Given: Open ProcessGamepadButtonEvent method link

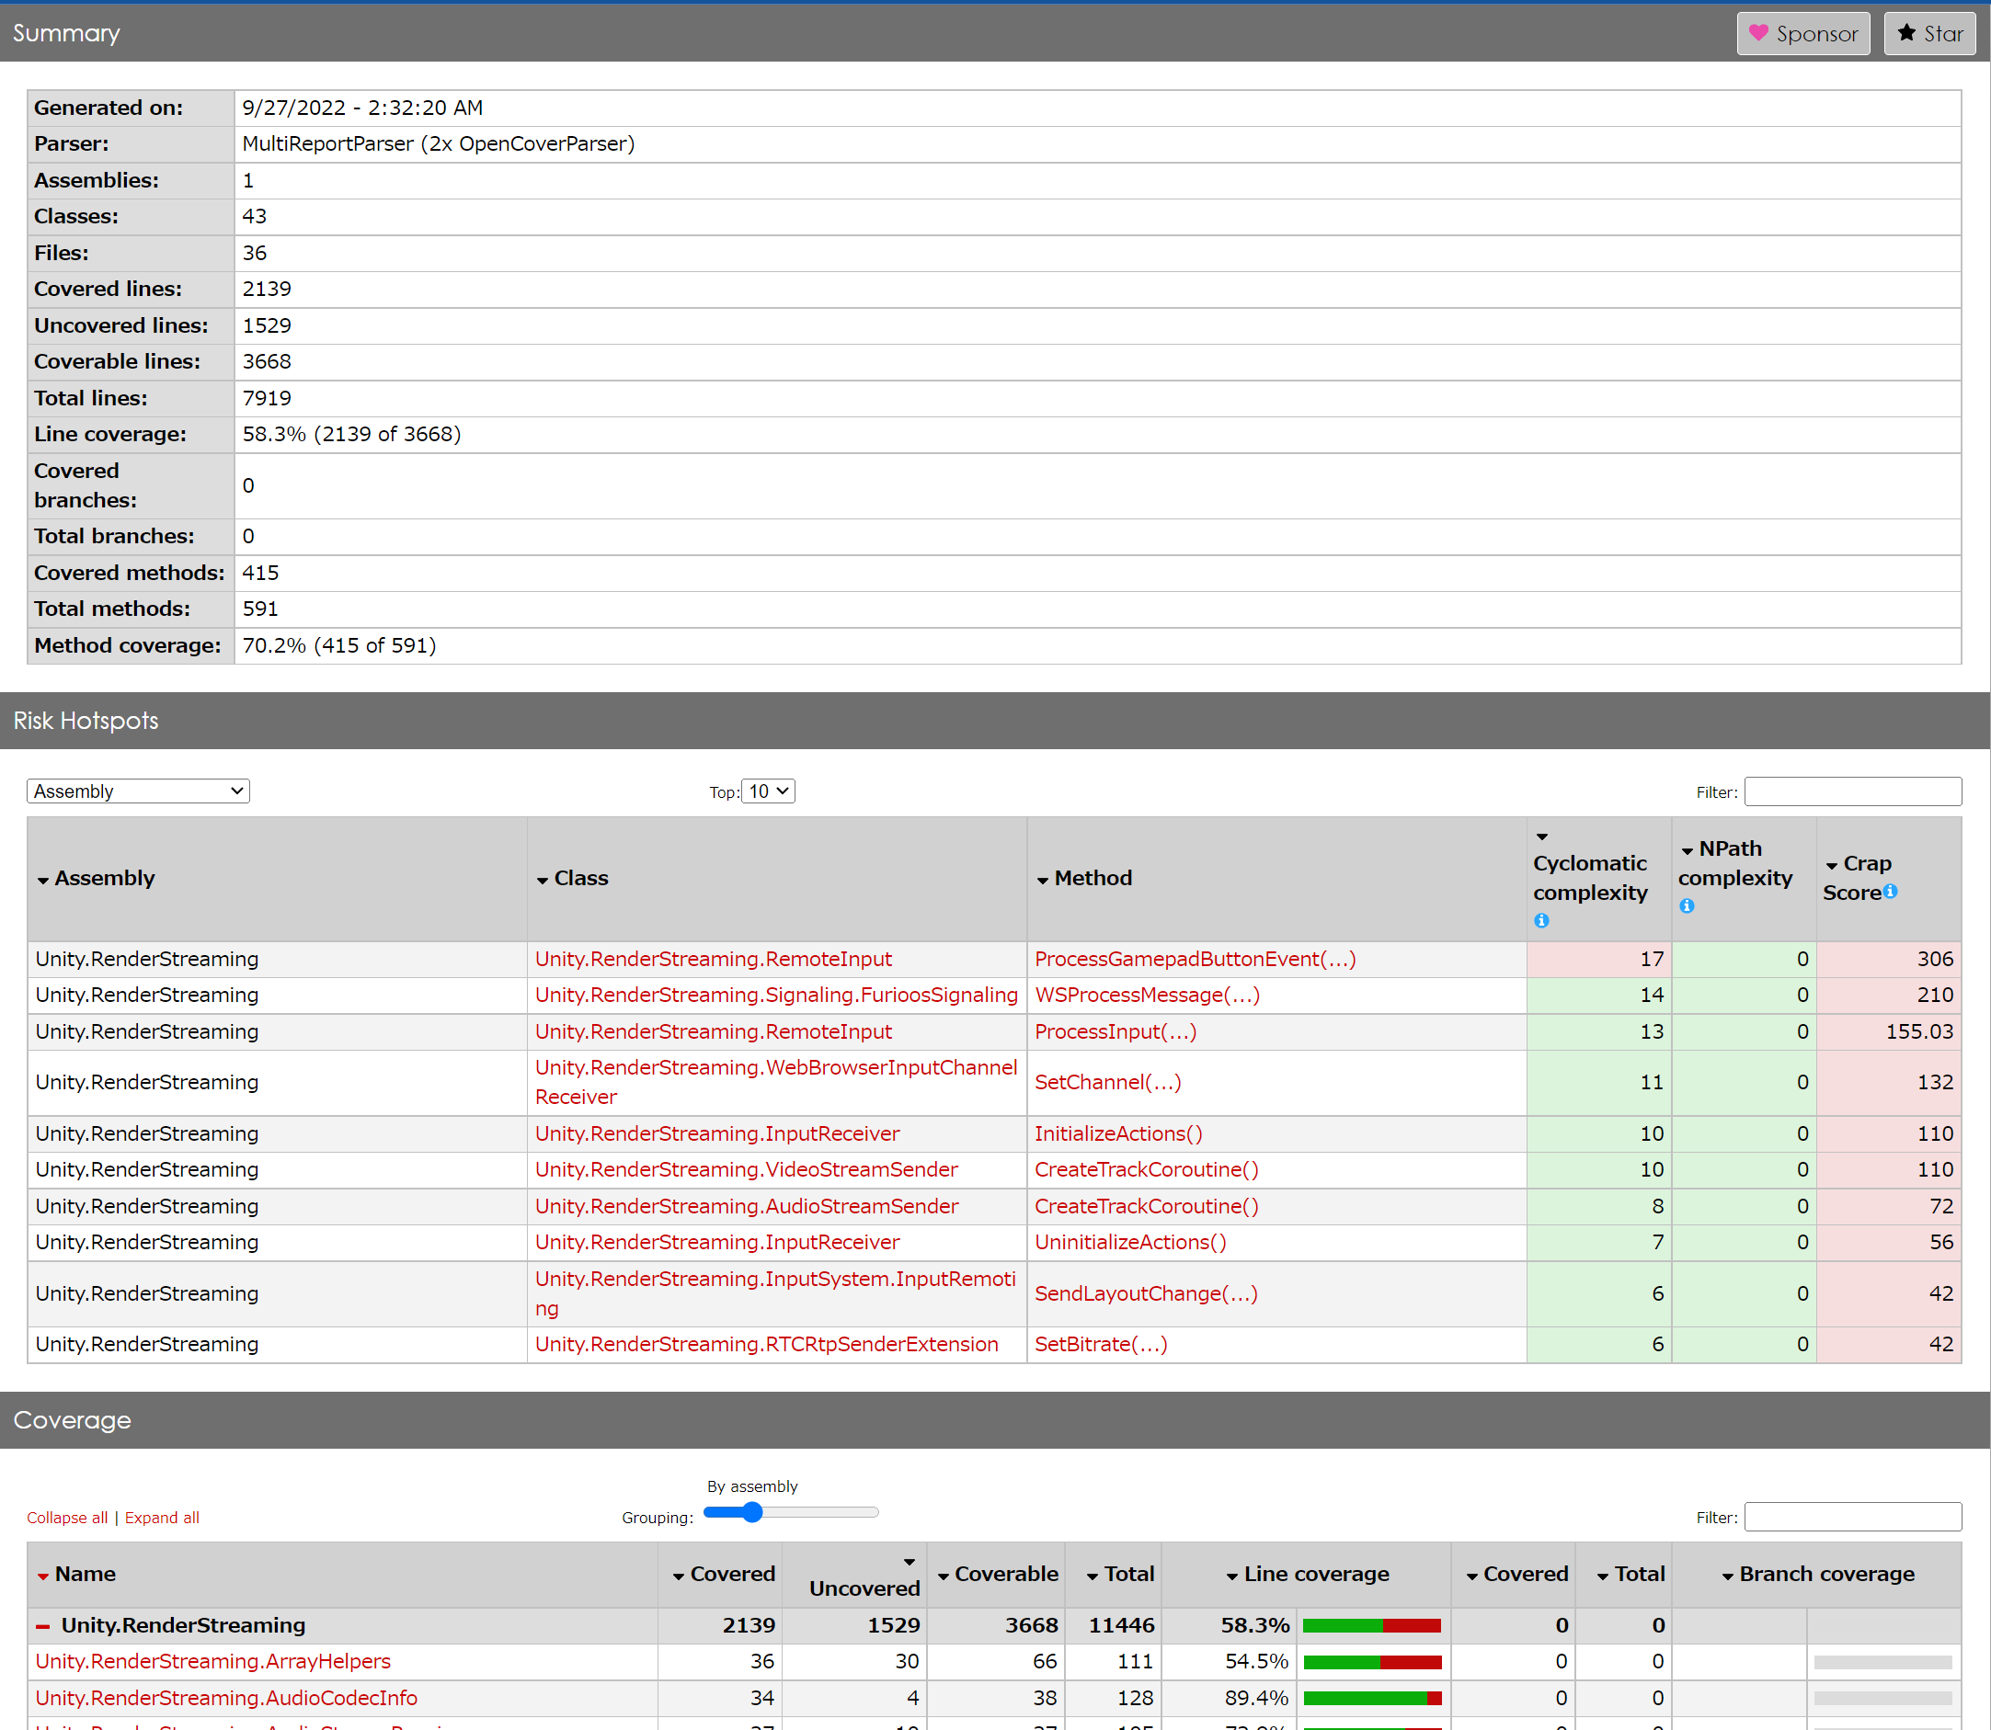Looking at the screenshot, I should tap(1195, 960).
